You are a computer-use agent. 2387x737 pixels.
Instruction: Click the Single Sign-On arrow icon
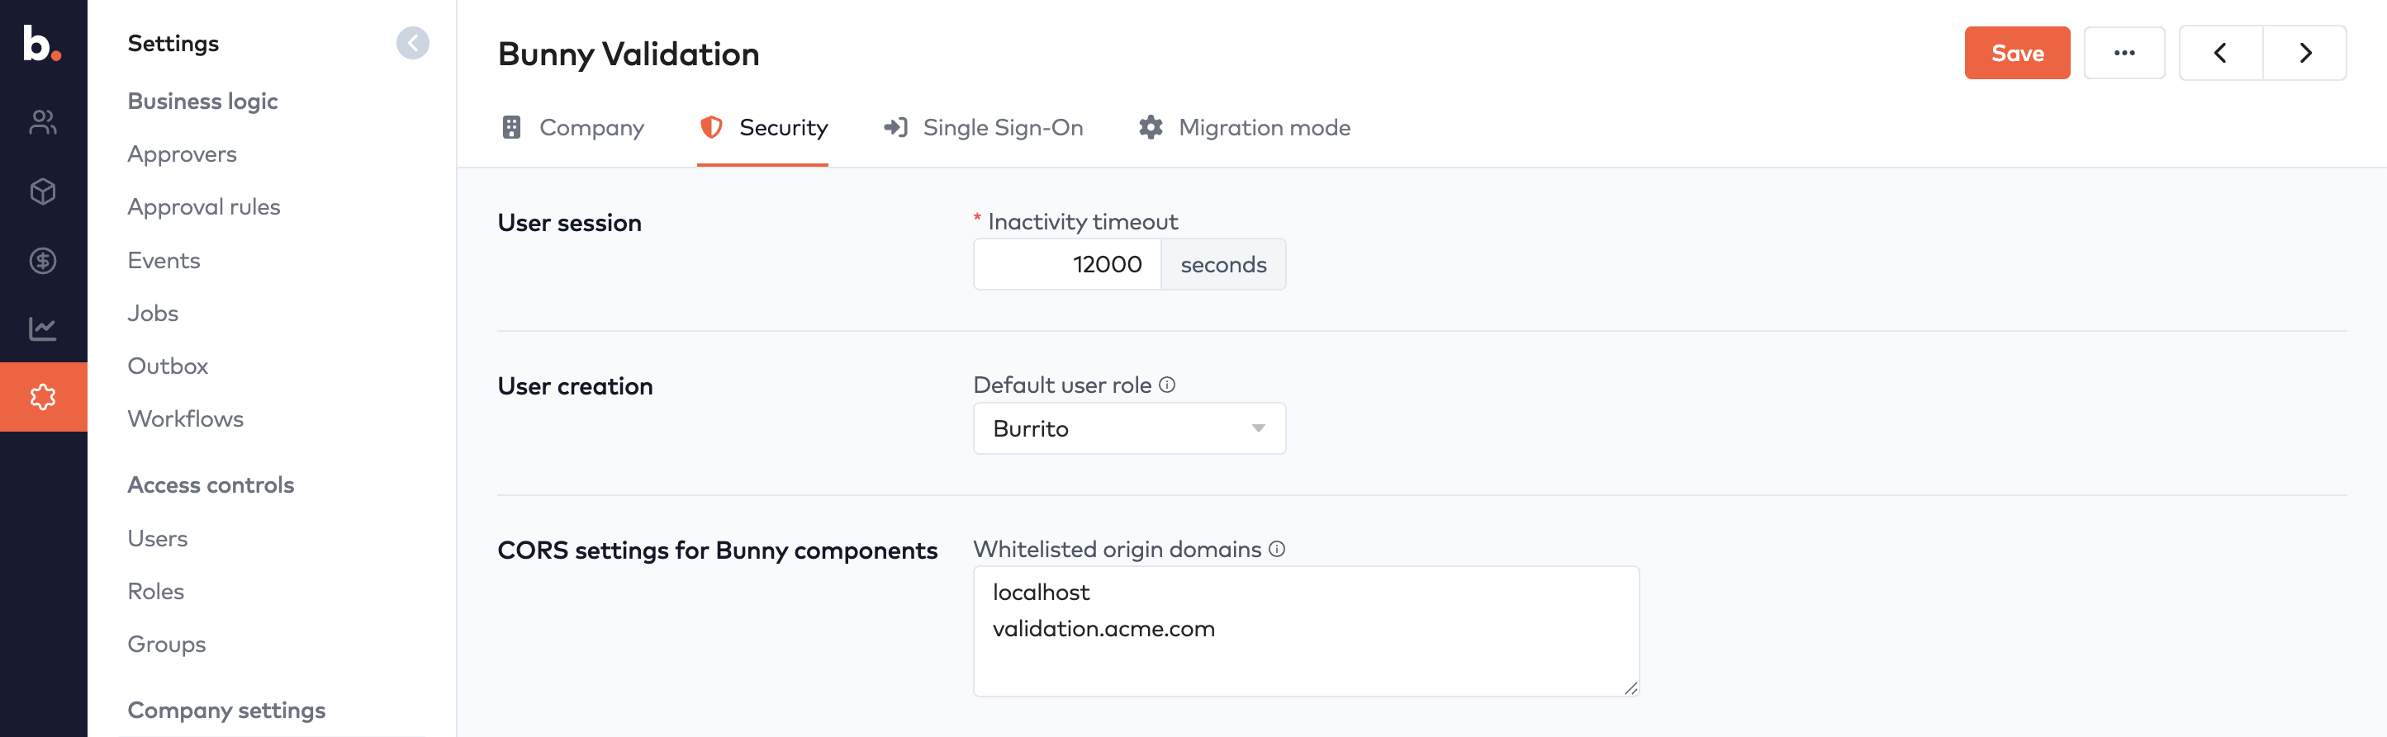(895, 127)
